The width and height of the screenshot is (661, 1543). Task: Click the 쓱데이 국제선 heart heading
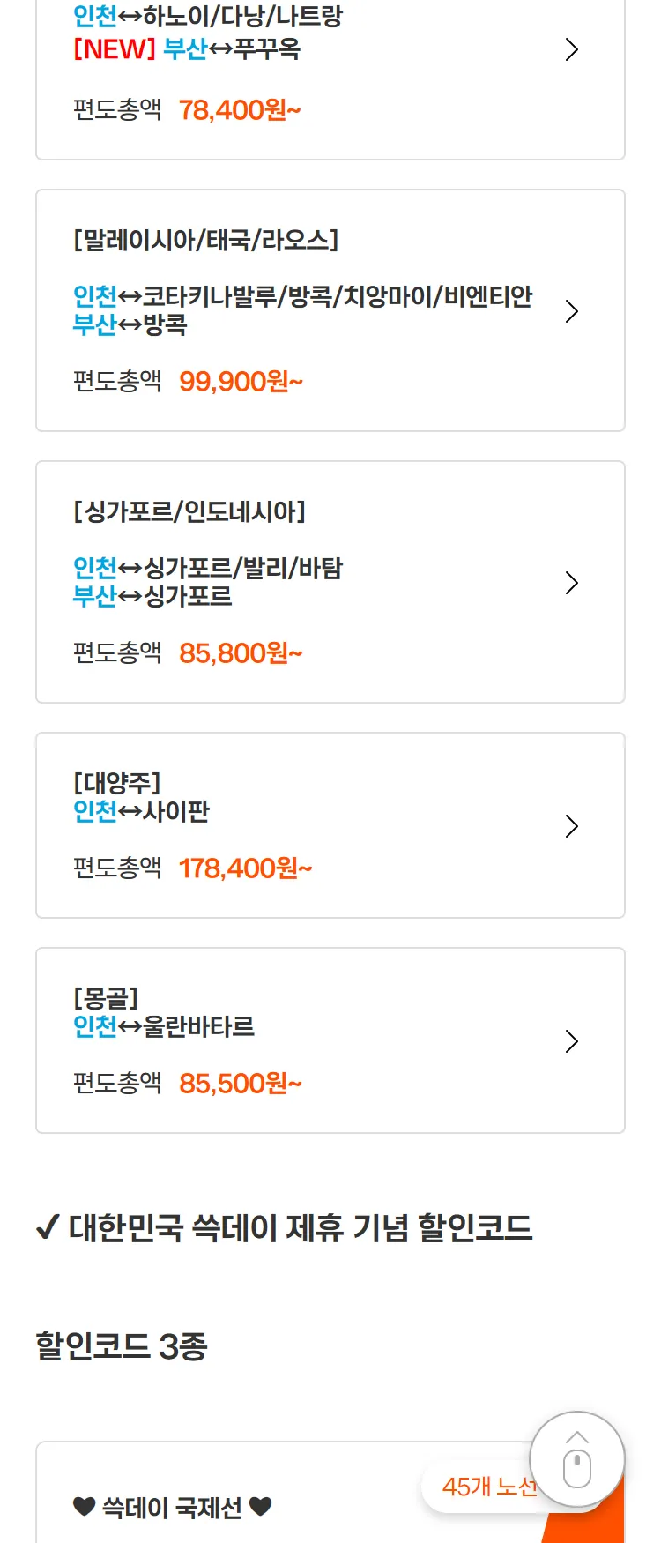click(x=172, y=1508)
